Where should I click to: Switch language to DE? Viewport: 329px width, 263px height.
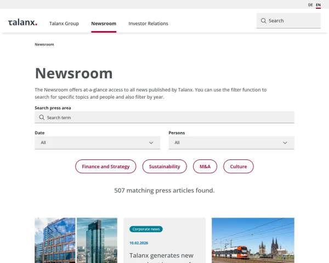point(310,5)
